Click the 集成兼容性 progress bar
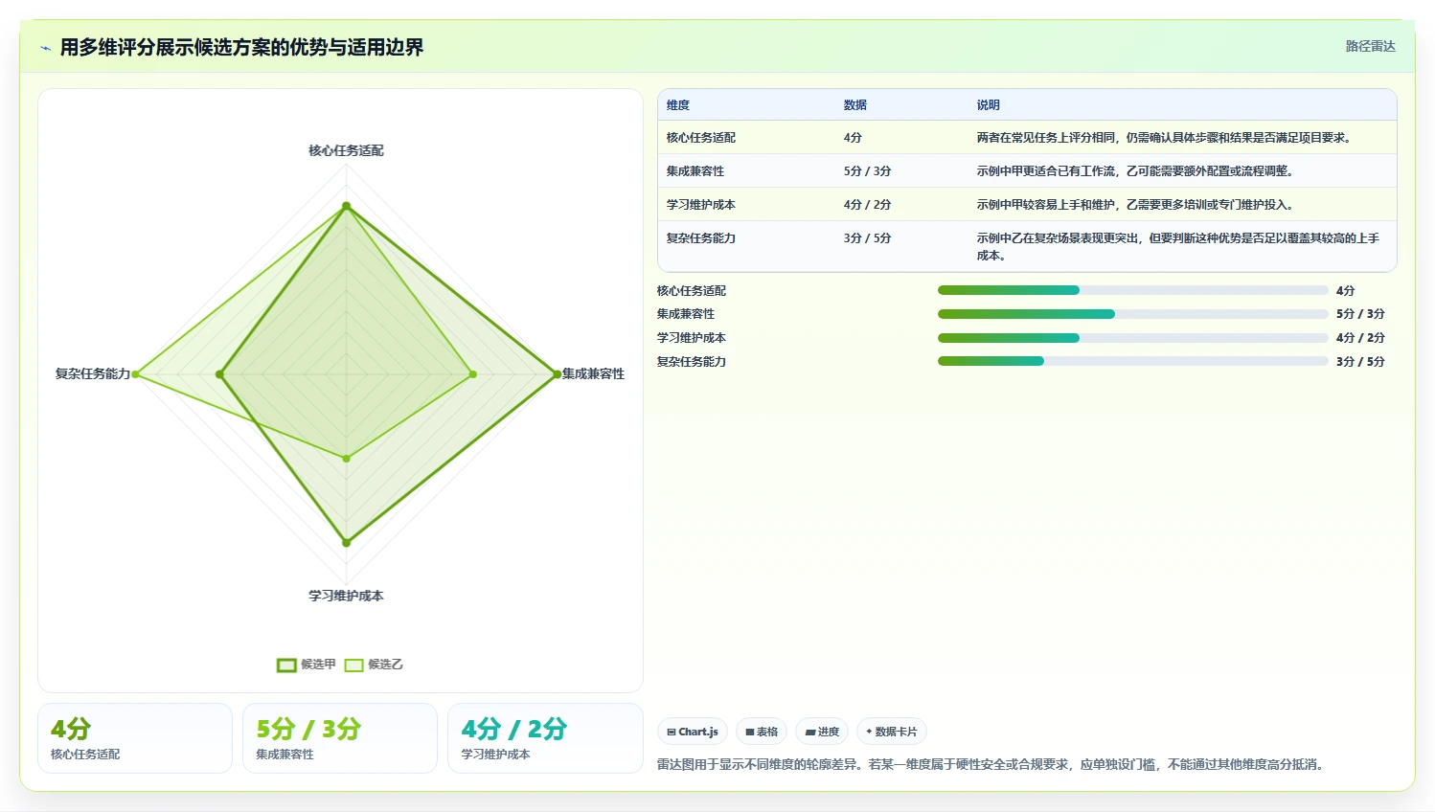Image resolution: width=1435 pixels, height=812 pixels. 1133,314
